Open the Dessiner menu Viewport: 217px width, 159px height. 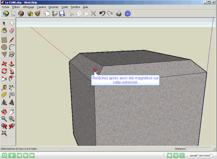point(53,7)
